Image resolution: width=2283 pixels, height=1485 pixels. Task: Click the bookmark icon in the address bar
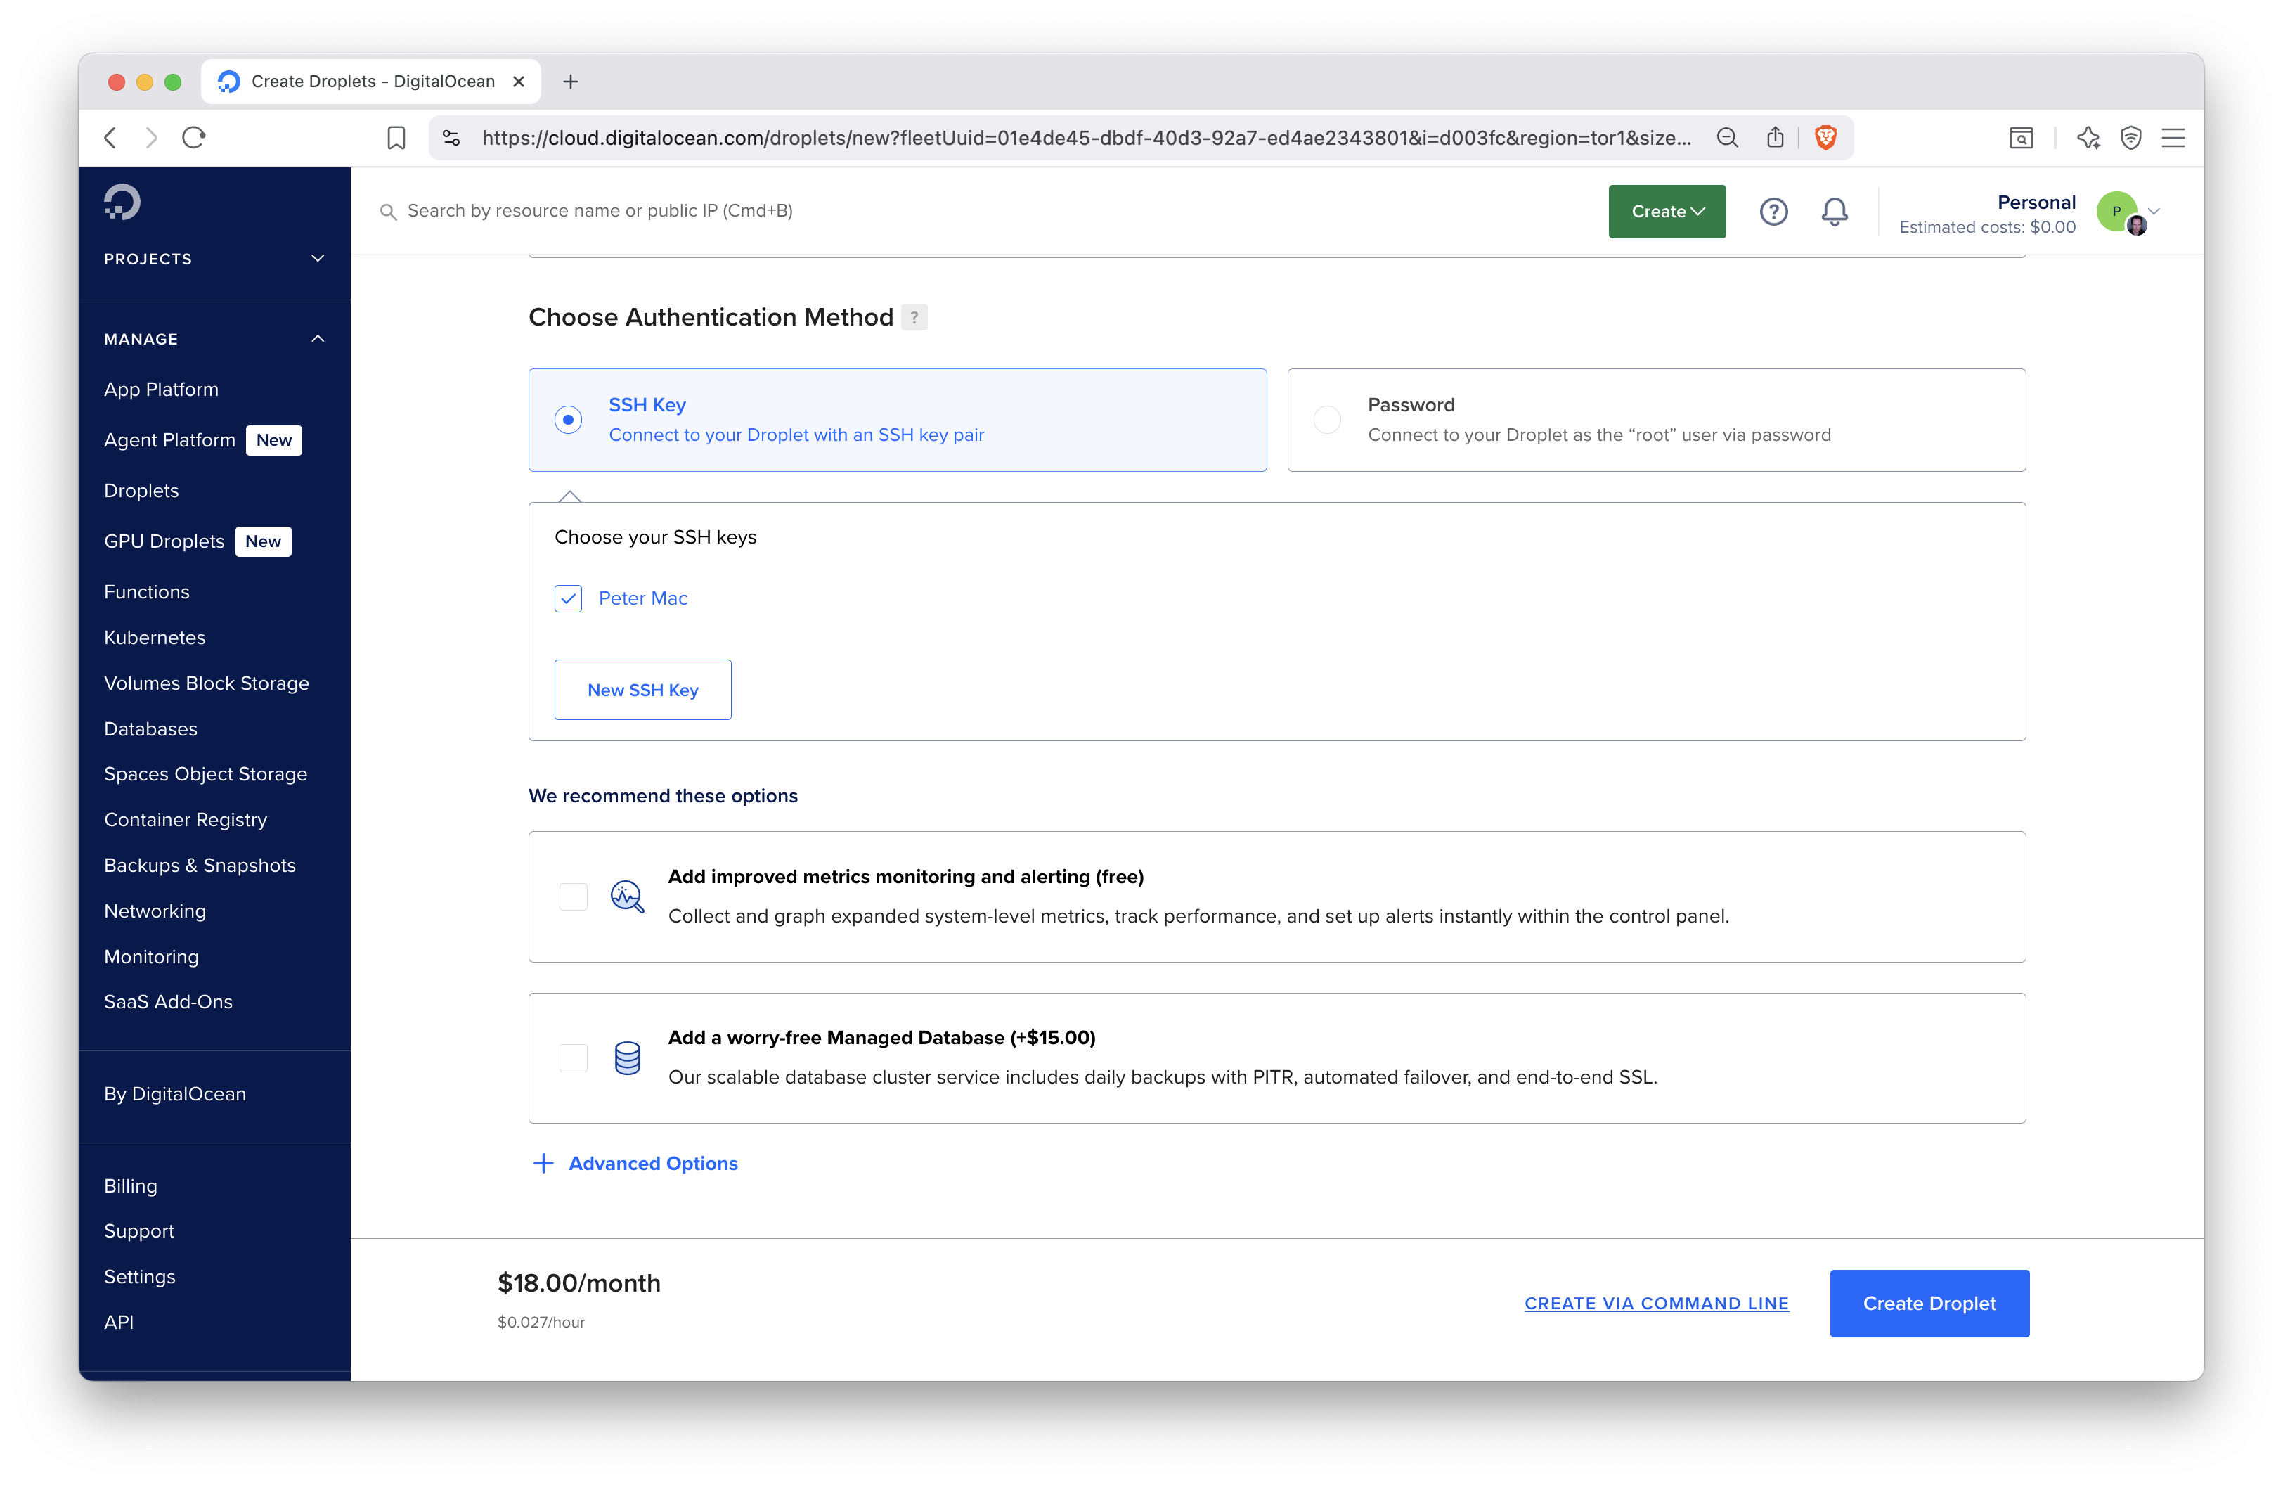[x=396, y=137]
